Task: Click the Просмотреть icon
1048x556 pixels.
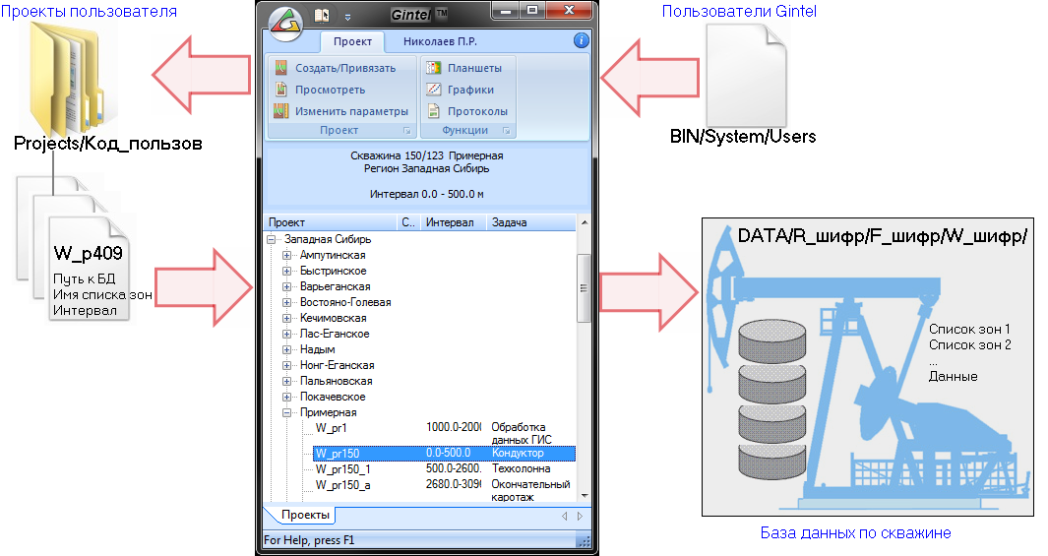Action: tap(281, 89)
